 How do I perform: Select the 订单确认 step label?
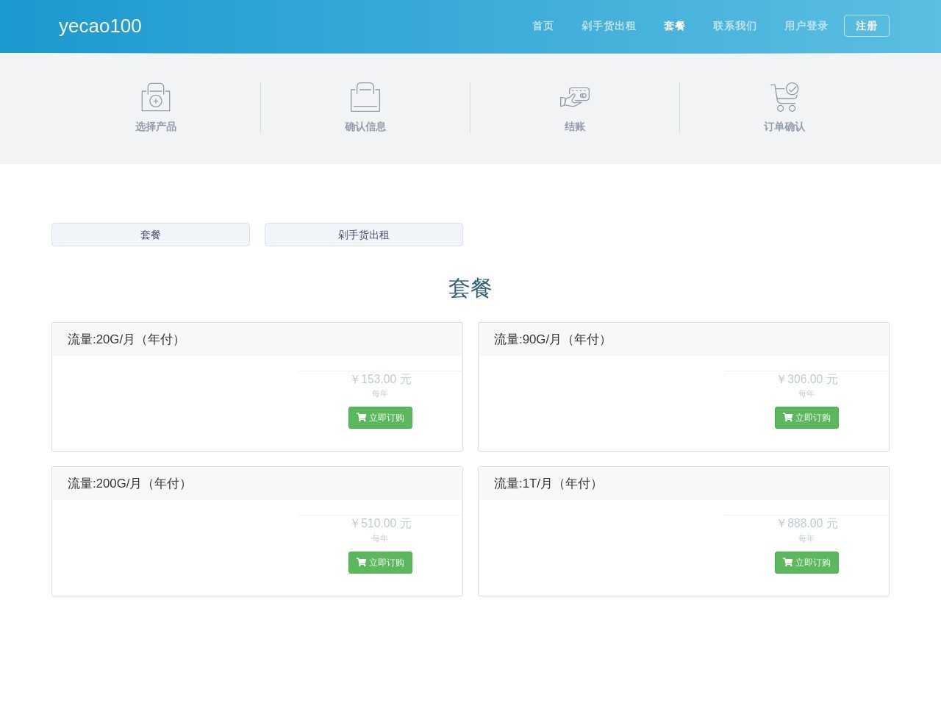(784, 126)
